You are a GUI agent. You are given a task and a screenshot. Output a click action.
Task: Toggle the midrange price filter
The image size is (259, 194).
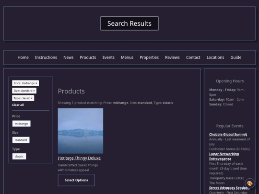21,124
